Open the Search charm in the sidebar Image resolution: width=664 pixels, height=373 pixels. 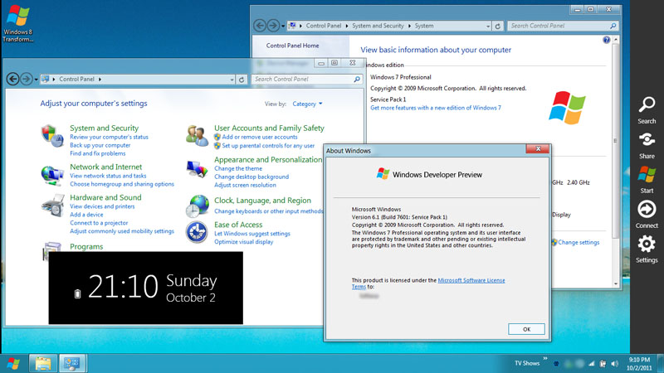coord(647,106)
